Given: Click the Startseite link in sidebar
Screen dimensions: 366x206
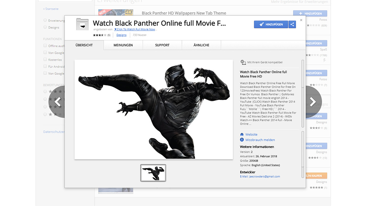Looking at the screenshot, I should click(x=51, y=9).
